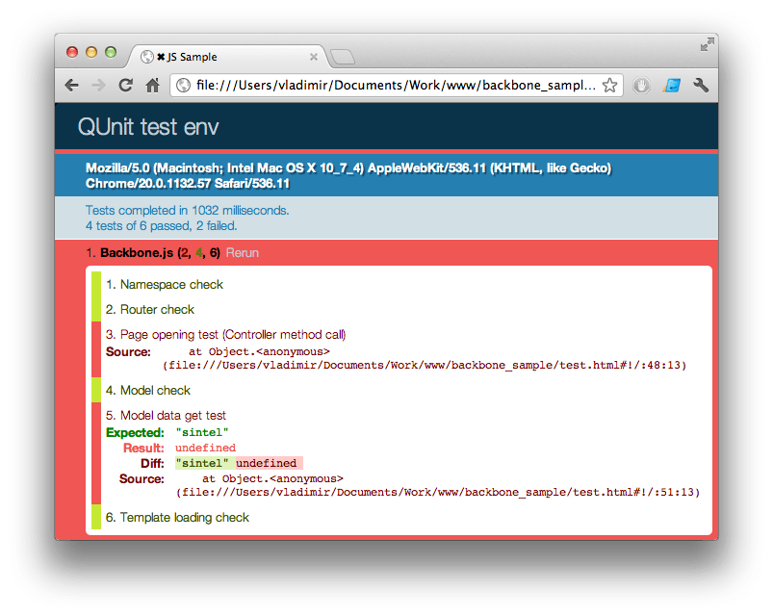Screen dimensions: 773x616
Task: Click the red close window button
Action: click(x=72, y=52)
